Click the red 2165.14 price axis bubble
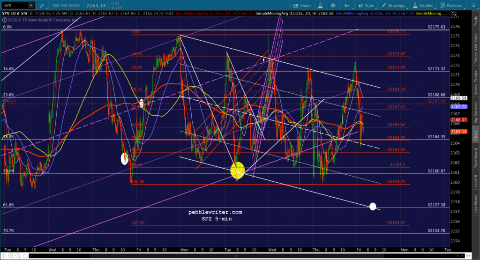Image resolution: width=480 pixels, height=260 pixels. 458,132
